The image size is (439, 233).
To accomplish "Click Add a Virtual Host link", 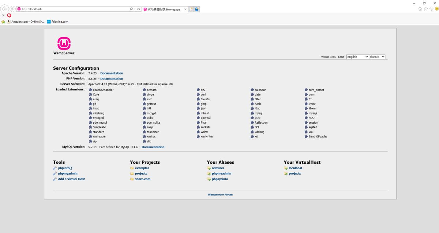I will (71, 179).
